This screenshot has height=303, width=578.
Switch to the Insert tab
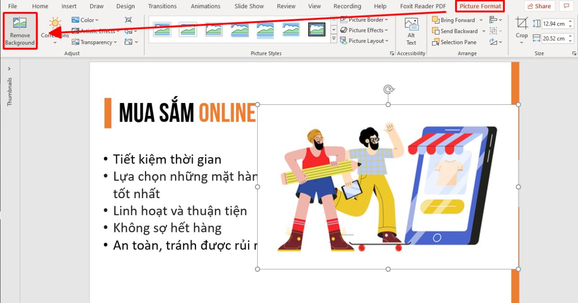[x=69, y=6]
